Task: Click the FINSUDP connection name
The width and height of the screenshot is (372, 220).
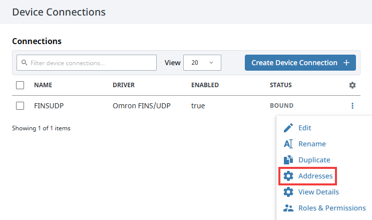Action: pos(48,106)
